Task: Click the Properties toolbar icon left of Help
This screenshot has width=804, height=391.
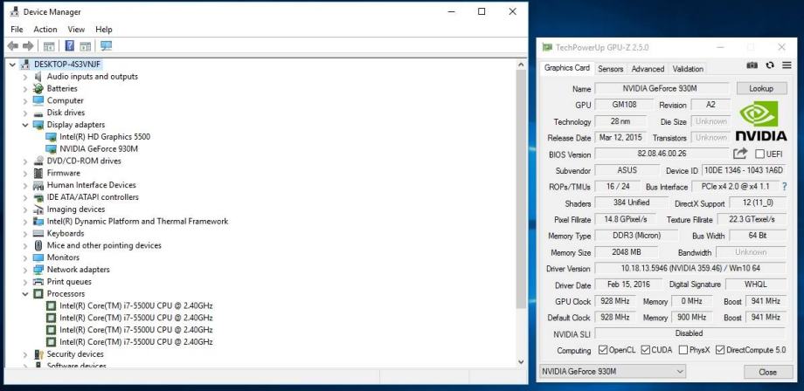Action: coord(49,46)
